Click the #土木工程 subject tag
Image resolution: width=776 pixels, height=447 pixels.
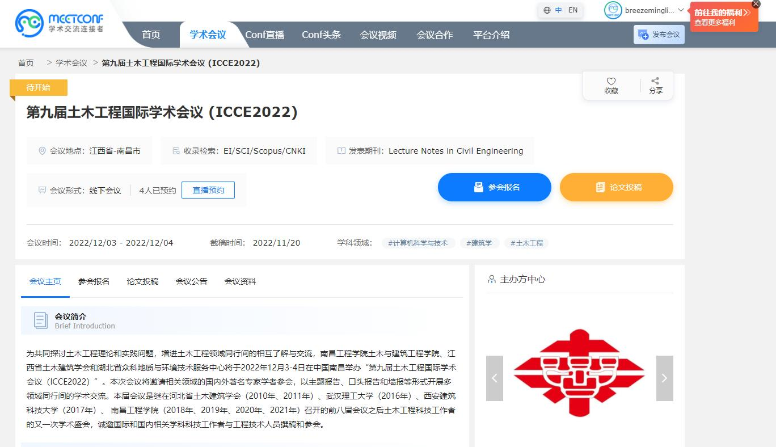click(526, 243)
